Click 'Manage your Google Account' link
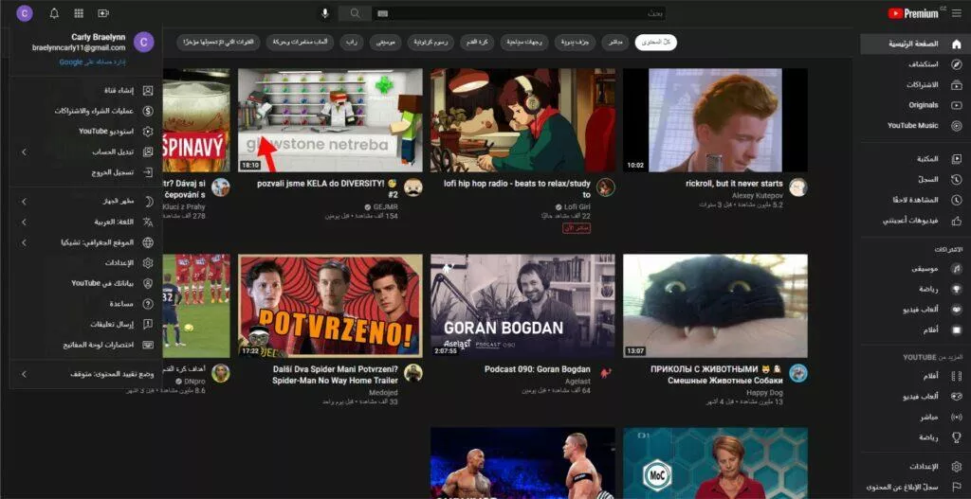The height and width of the screenshot is (499, 971). pyautogui.click(x=93, y=62)
